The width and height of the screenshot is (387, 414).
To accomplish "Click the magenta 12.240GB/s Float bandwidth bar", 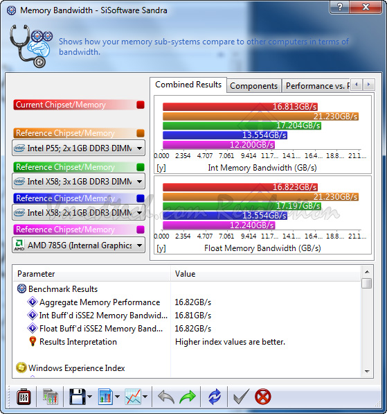I will (x=219, y=225).
